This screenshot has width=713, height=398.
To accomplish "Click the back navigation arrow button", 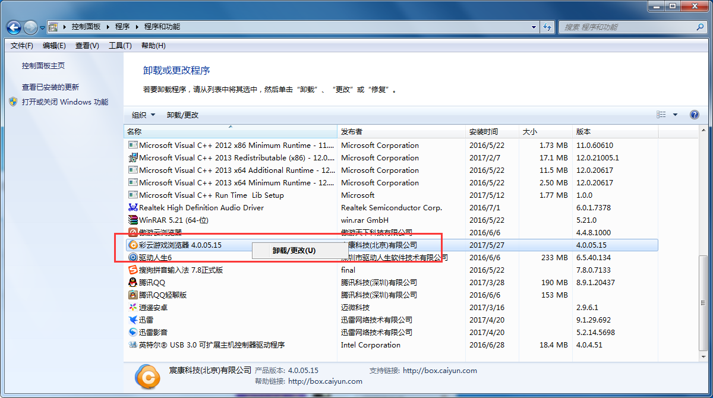I will coord(14,27).
